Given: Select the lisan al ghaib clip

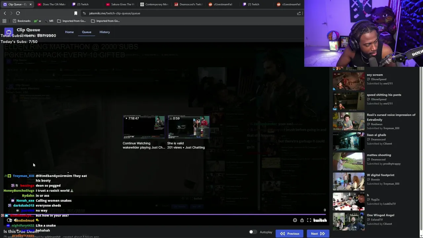Looking at the screenshot, I should click(x=375, y=141).
